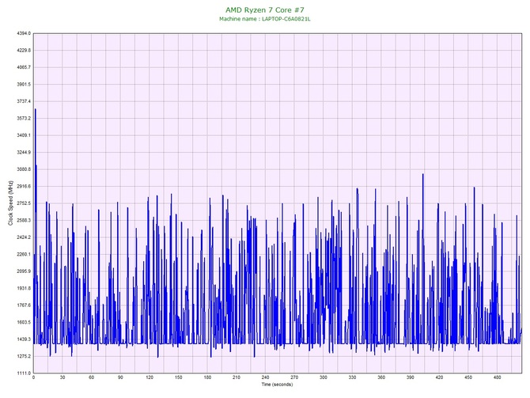
Task: Click the 3901.5 y-axis value
Action: pos(24,85)
